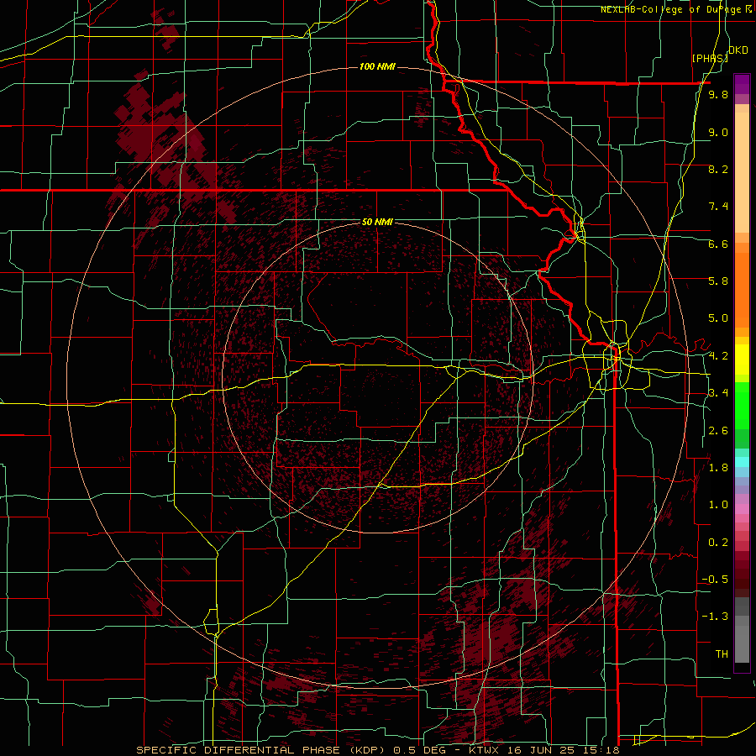This screenshot has height=756, width=756.
Task: Click the [PHAS] label above color scale
Action: [x=710, y=58]
